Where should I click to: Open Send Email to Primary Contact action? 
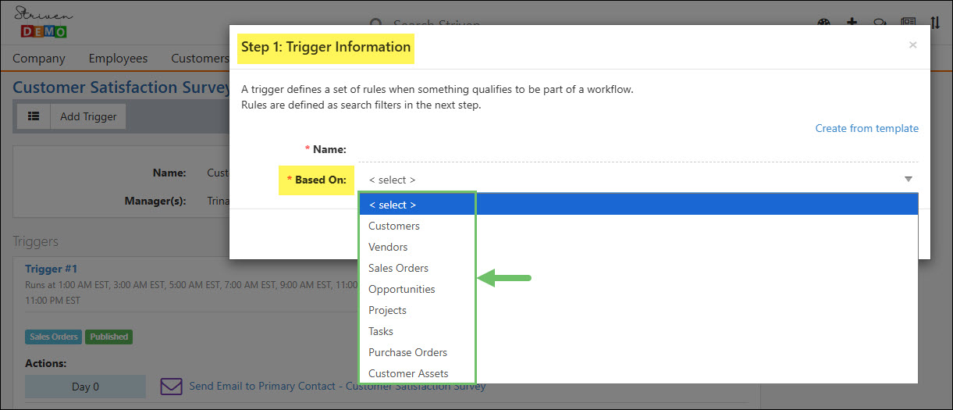(337, 386)
